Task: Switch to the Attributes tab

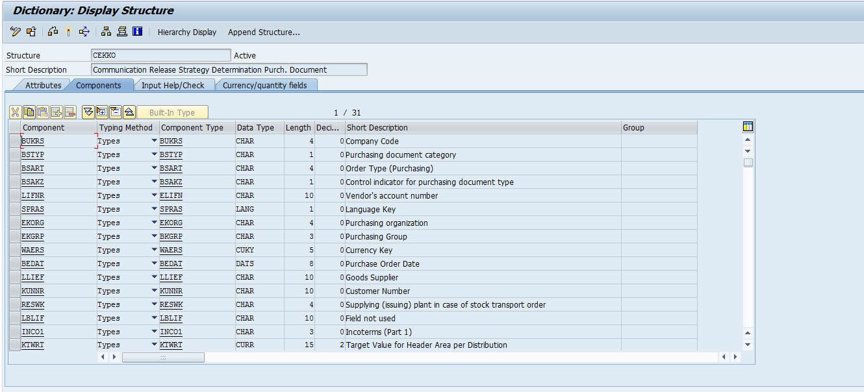Action: tap(43, 85)
